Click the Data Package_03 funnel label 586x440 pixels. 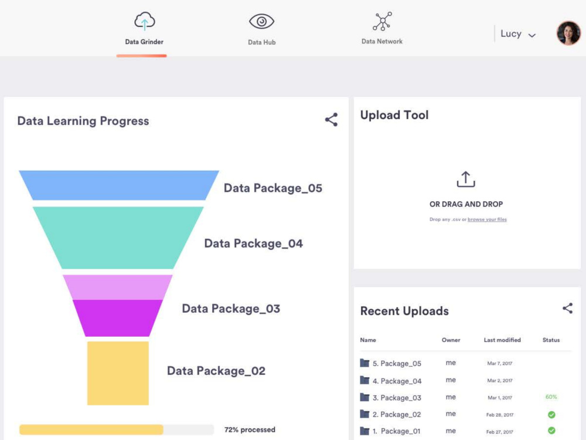[x=231, y=309]
